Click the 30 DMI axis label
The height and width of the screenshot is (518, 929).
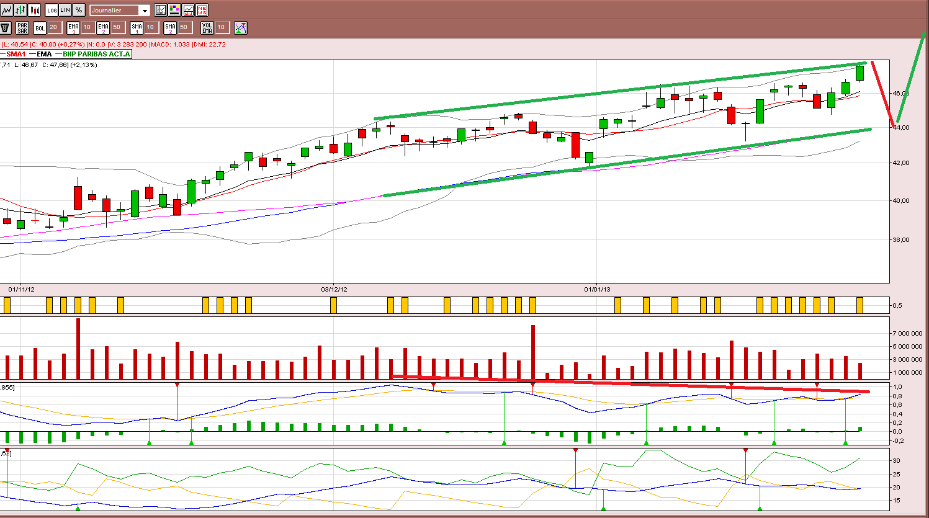tap(896, 461)
